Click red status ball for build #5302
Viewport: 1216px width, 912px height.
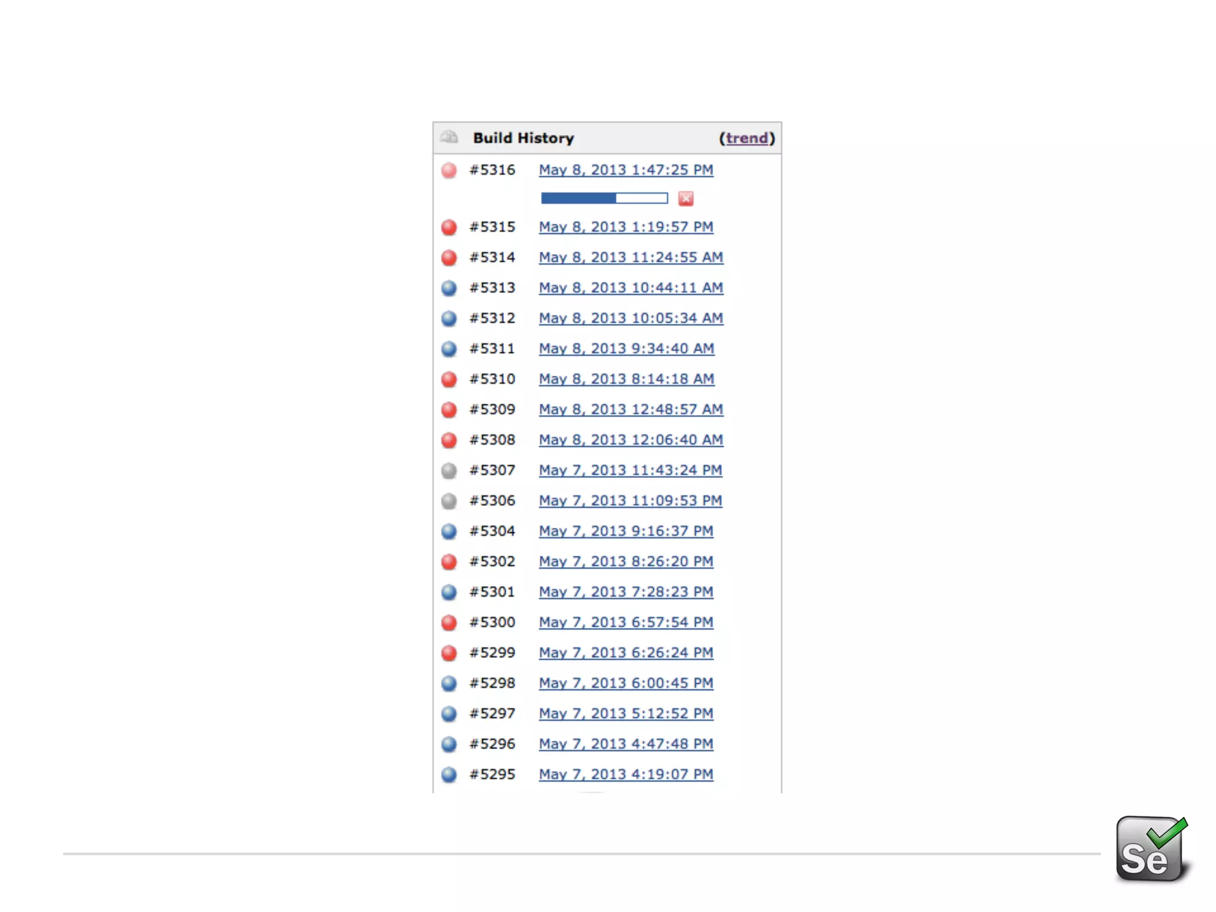click(x=449, y=562)
